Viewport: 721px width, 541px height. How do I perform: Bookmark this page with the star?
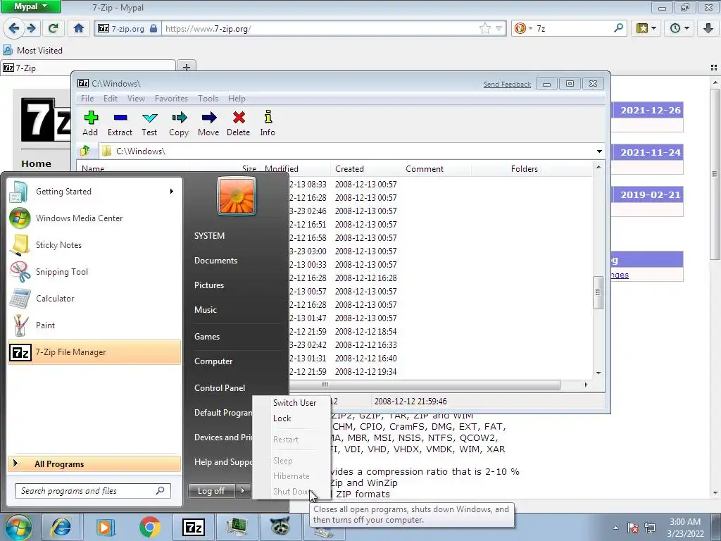pyautogui.click(x=484, y=28)
